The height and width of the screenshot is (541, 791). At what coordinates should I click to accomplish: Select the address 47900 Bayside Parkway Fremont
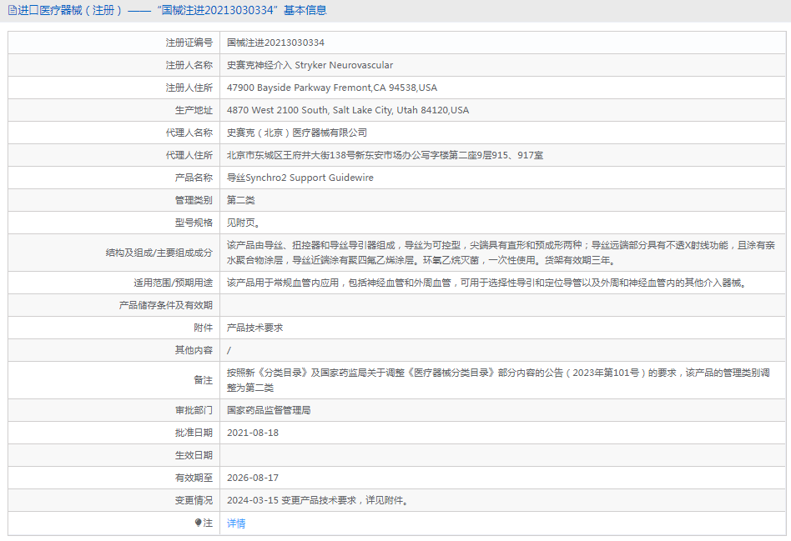(x=332, y=88)
